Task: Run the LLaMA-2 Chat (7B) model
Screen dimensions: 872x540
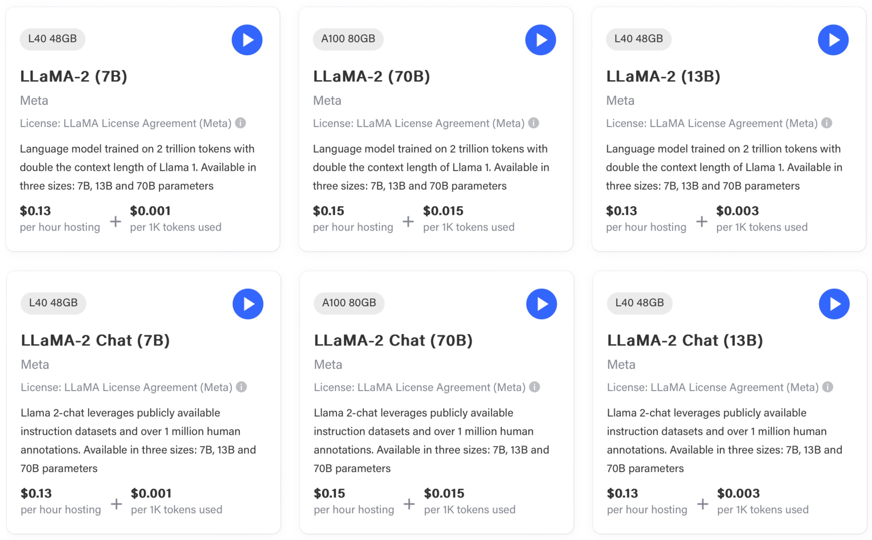Action: tap(248, 304)
